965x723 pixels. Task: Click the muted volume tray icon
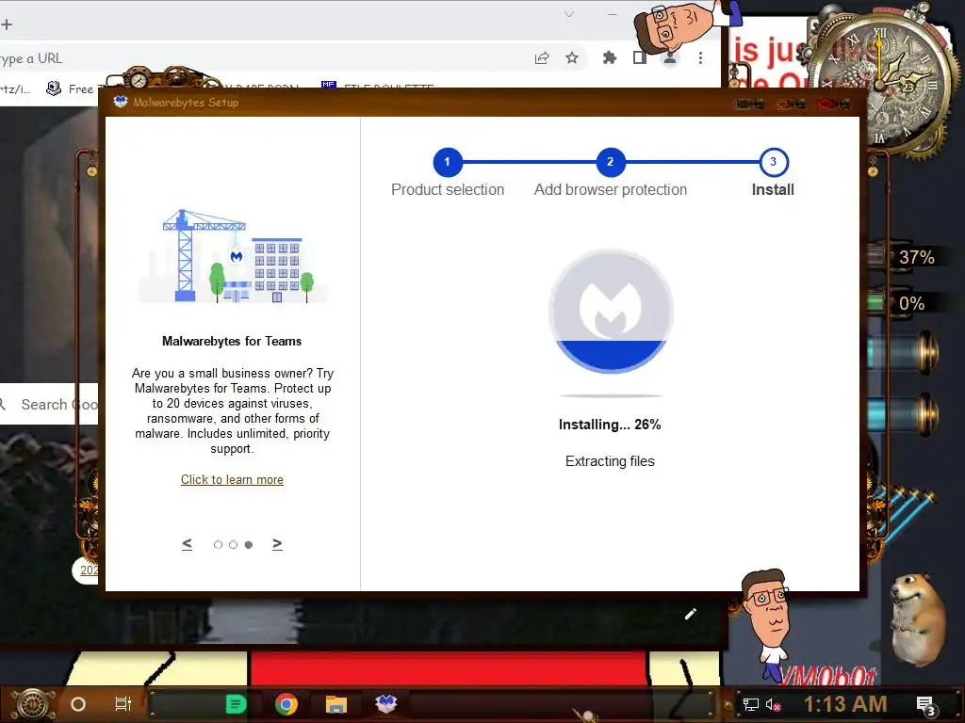(x=774, y=704)
